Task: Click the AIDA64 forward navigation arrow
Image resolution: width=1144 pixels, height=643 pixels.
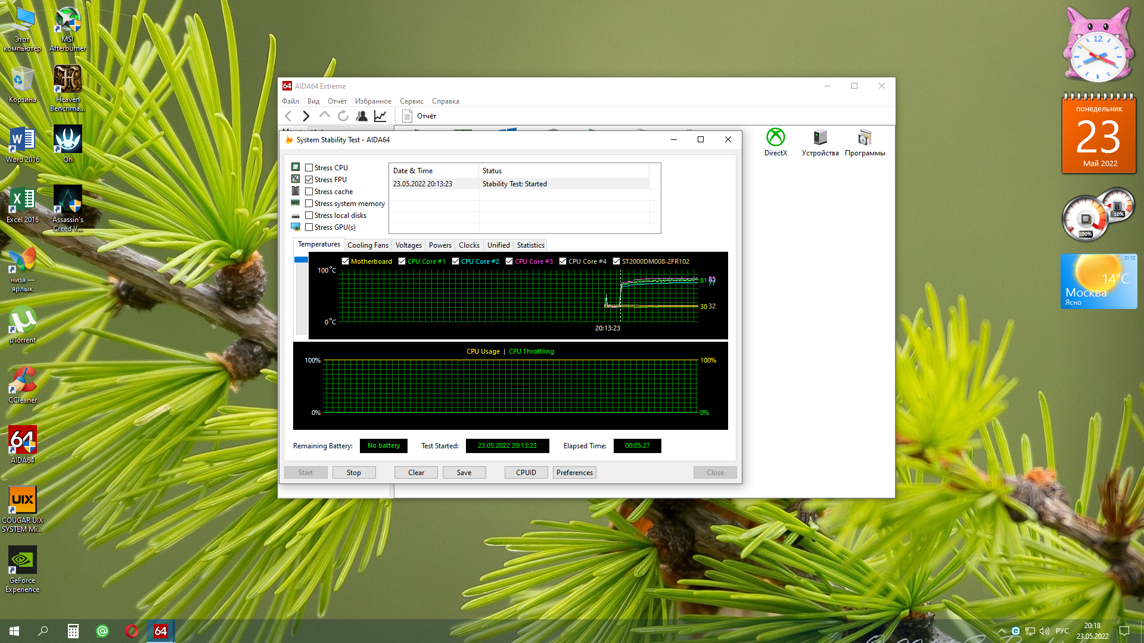Action: pos(306,116)
